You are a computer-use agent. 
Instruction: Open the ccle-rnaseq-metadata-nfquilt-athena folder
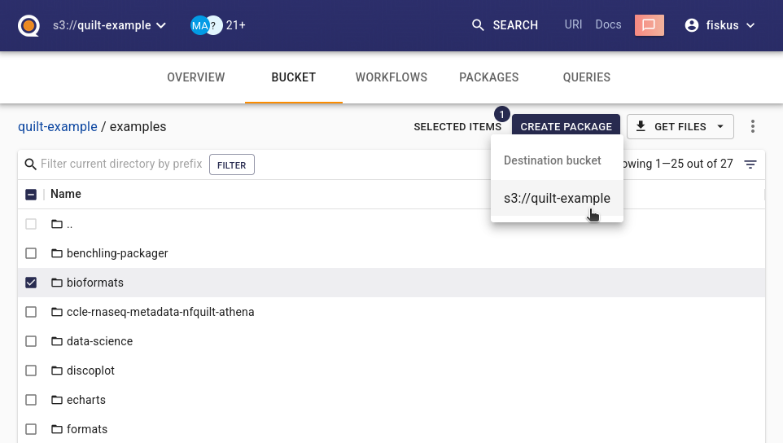click(160, 312)
